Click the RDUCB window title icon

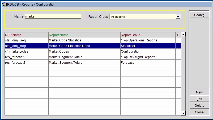tap(5, 4)
